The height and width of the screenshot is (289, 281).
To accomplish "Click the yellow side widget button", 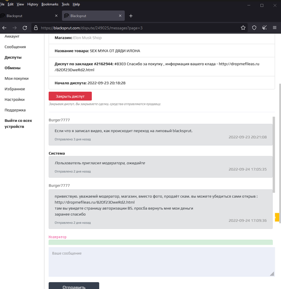I will pyautogui.click(x=277, y=217).
